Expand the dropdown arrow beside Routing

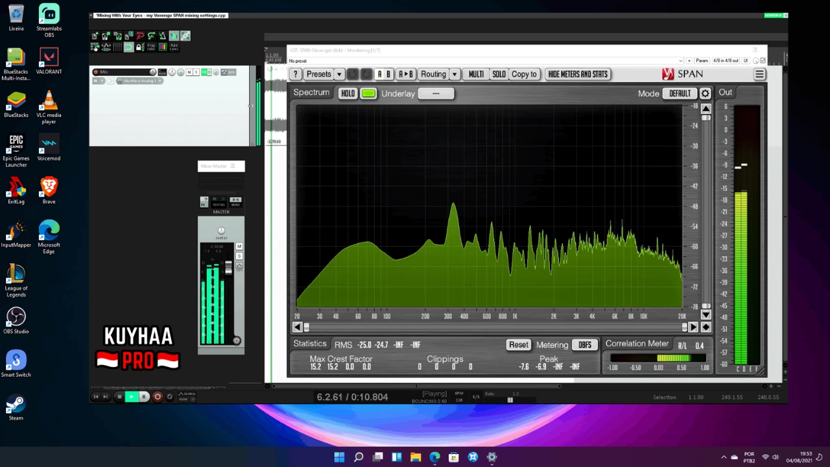click(x=455, y=74)
